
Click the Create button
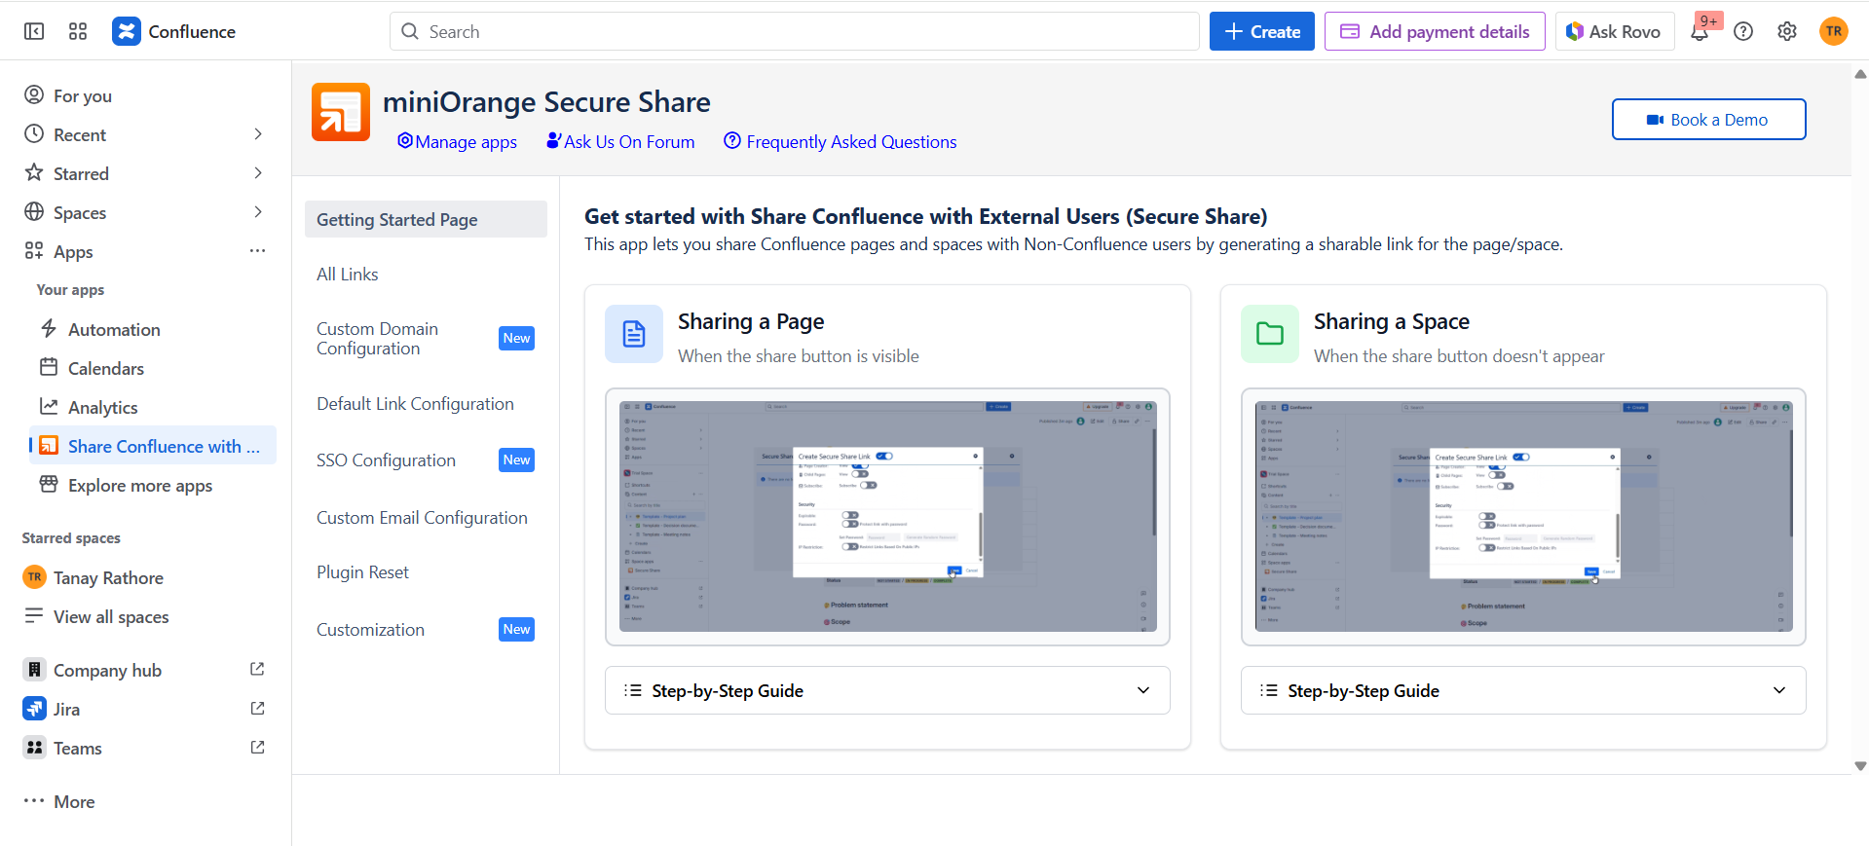pyautogui.click(x=1261, y=31)
